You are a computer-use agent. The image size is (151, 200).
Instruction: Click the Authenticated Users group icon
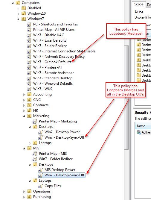pos(139,132)
